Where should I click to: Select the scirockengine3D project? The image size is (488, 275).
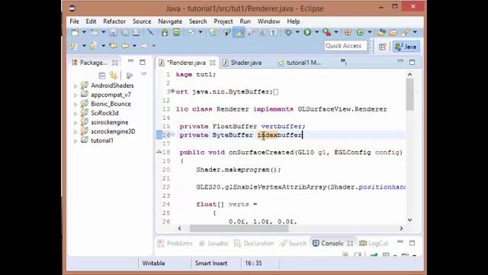coord(113,131)
